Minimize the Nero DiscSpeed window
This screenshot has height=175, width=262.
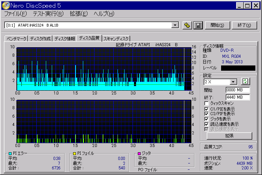pyautogui.click(x=240, y=6)
